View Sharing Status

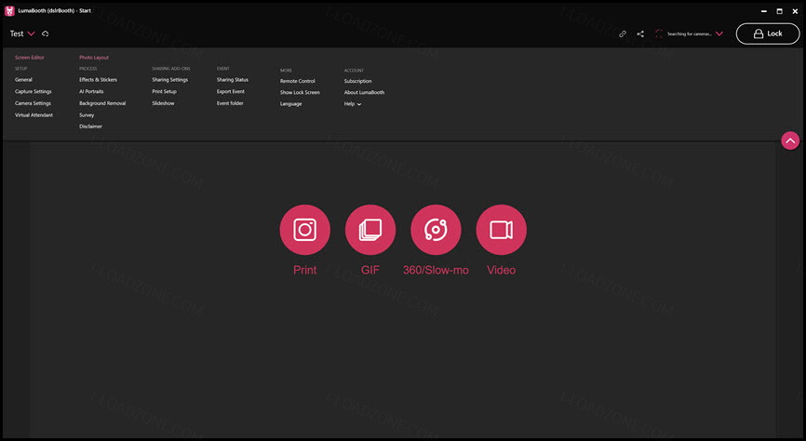tap(233, 80)
